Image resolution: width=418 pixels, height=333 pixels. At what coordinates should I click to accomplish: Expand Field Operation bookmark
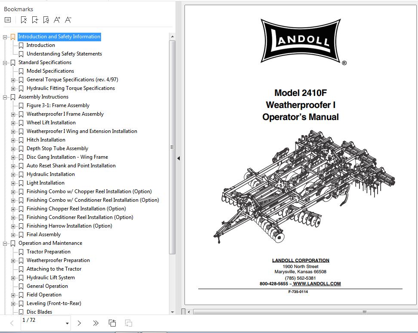13,295
